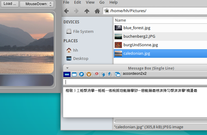Click the first dark blue bar icon
207x135 pixels.
click(x=67, y=74)
